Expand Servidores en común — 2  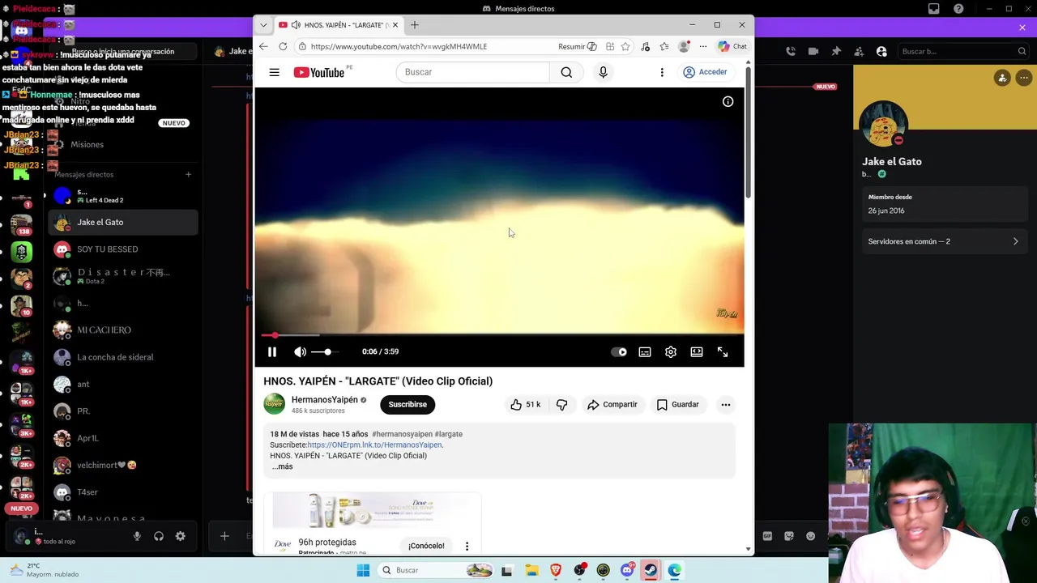(944, 241)
